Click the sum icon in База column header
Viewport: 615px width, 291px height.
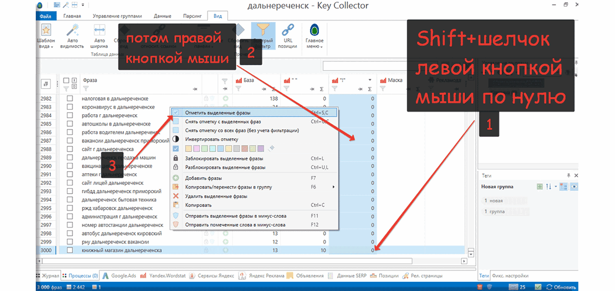275,89
